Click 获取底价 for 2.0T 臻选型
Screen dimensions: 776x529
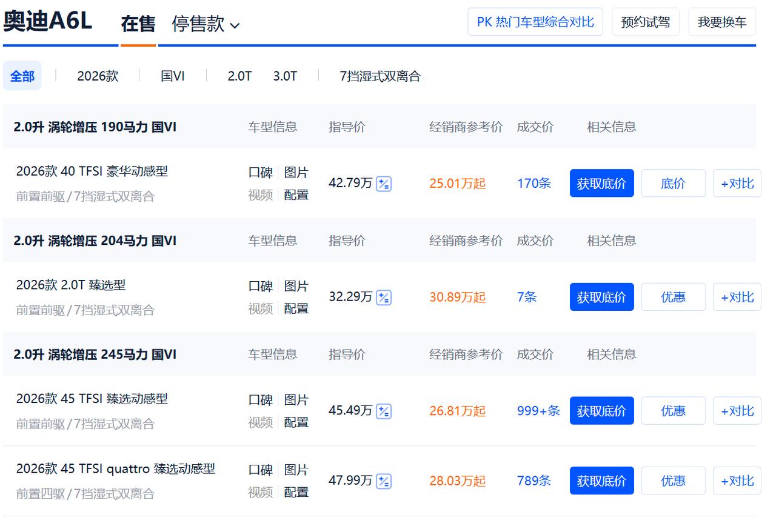[601, 297]
